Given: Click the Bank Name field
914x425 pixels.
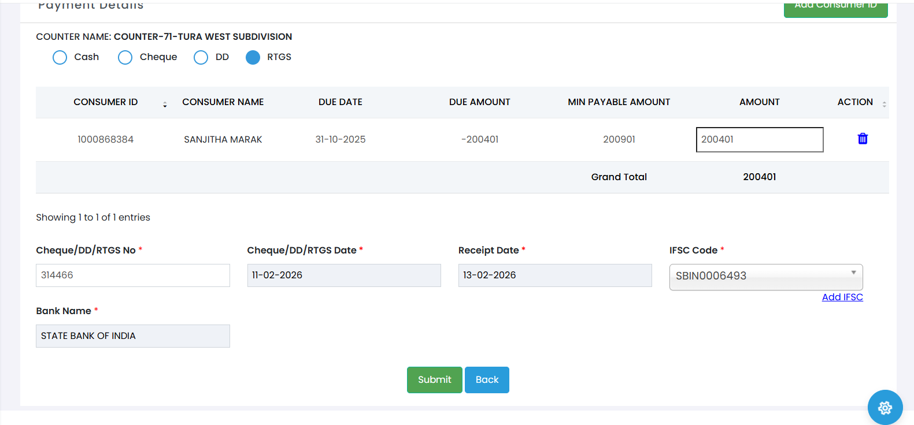Looking at the screenshot, I should pos(132,336).
